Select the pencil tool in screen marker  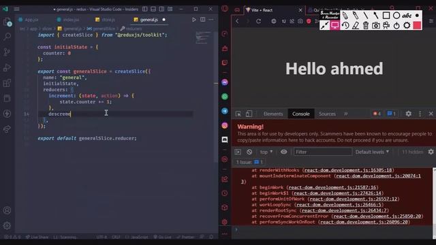[345, 15]
